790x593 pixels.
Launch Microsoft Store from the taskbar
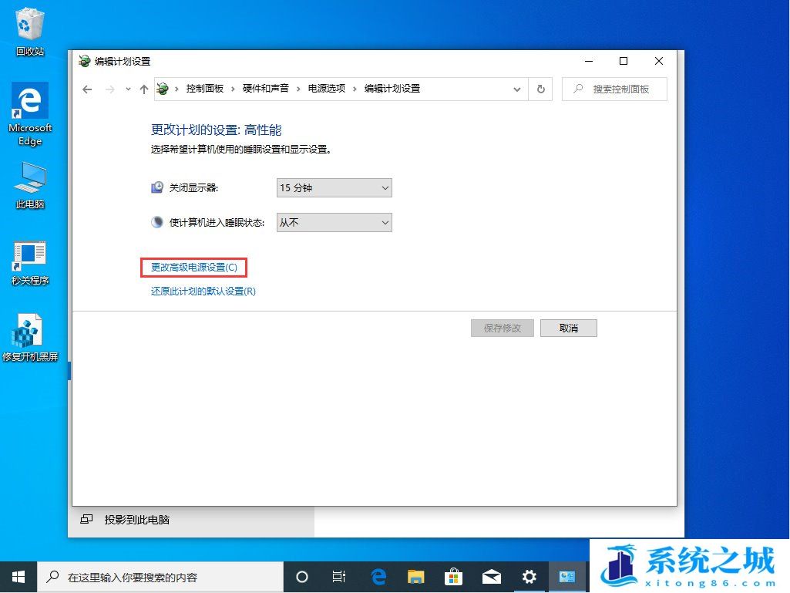click(453, 576)
